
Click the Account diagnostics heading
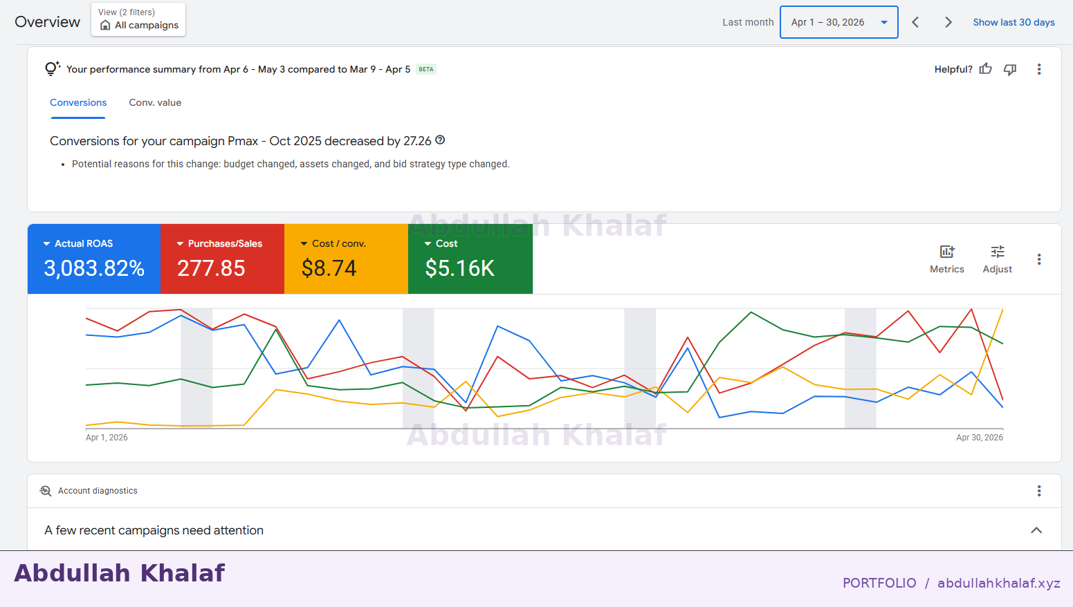coord(98,491)
